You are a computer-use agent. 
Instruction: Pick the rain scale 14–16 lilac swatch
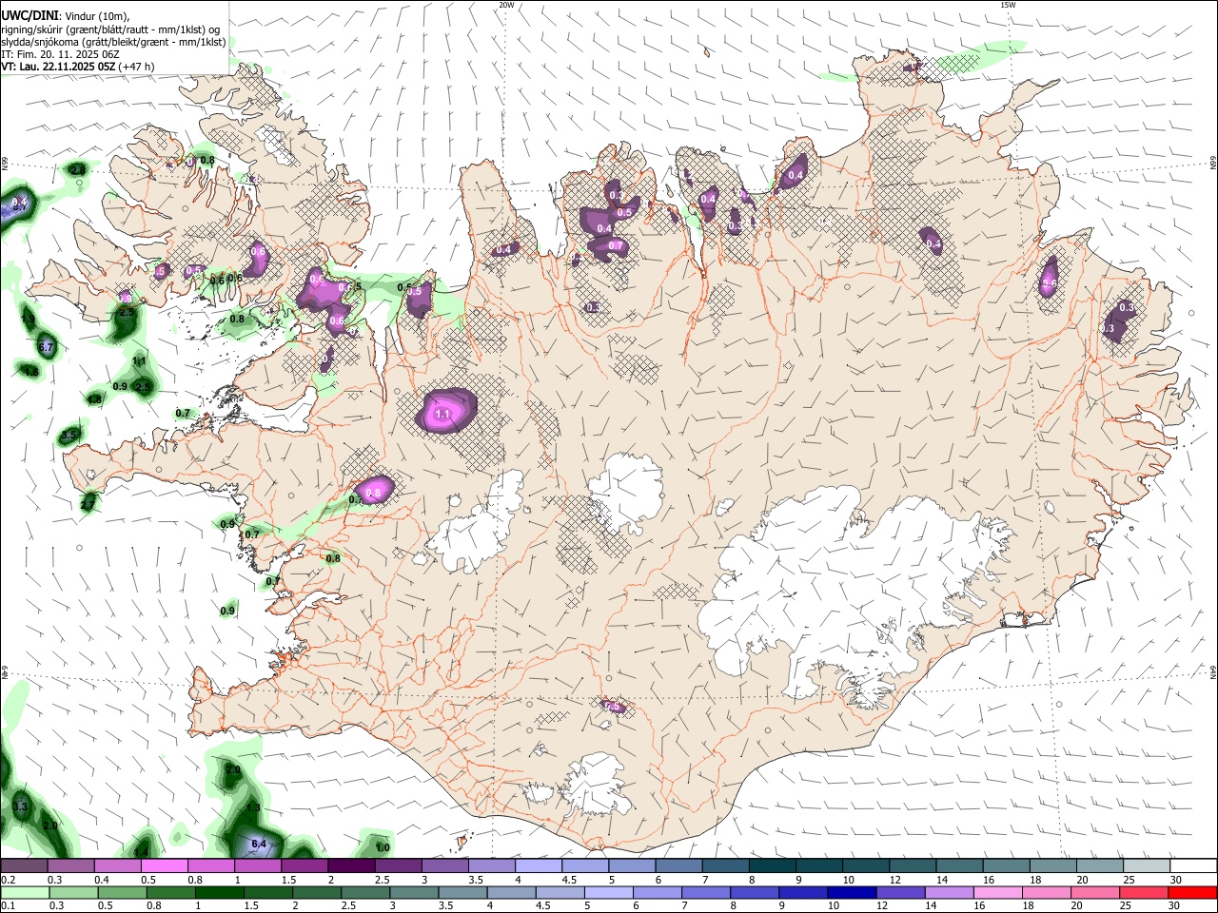click(949, 893)
